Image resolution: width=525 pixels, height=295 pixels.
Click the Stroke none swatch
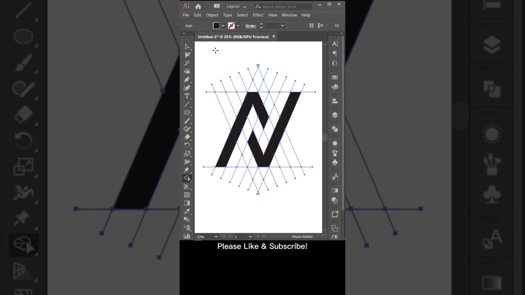coord(231,26)
